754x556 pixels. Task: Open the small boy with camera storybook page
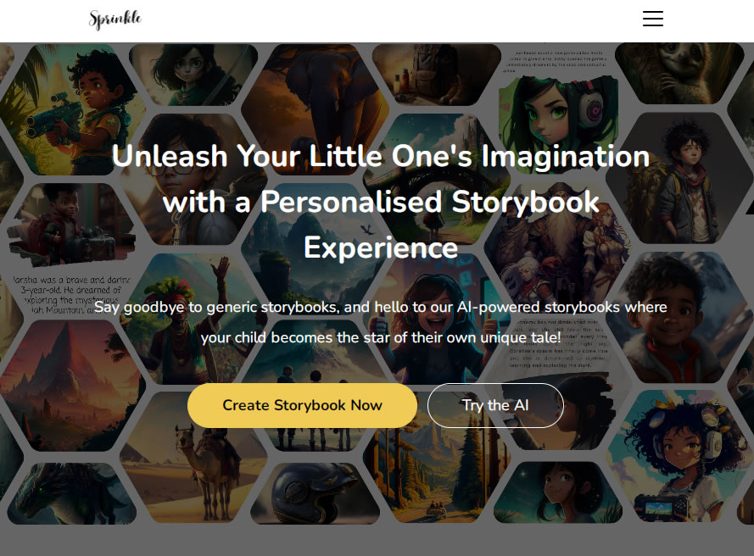[x=71, y=224]
